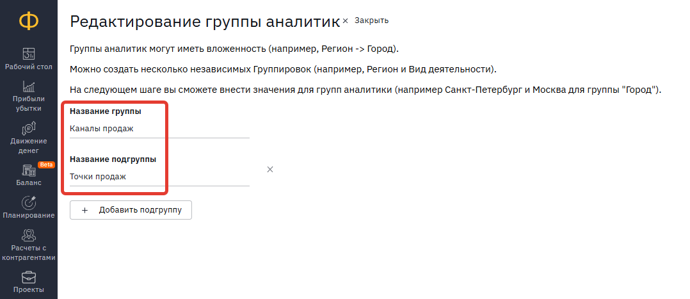Go to Планирование menu label
The width and height of the screenshot is (690, 299).
(x=29, y=215)
